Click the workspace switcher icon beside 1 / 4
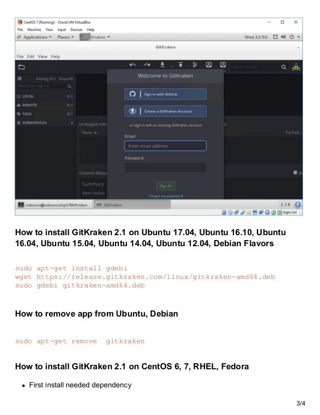The image size is (320, 415). pos(297,204)
